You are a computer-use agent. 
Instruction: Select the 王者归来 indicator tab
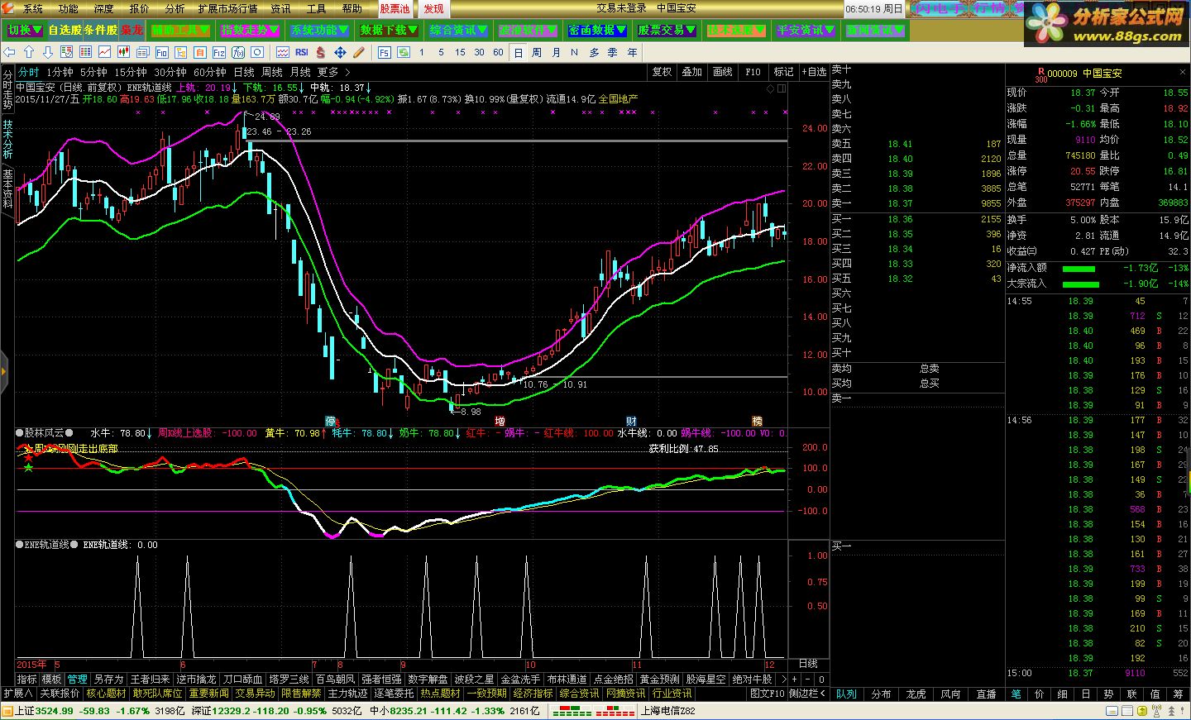[150, 679]
